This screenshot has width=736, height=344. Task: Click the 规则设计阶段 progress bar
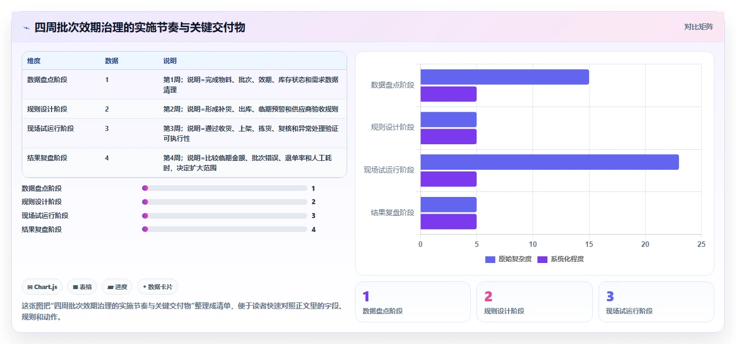point(225,202)
